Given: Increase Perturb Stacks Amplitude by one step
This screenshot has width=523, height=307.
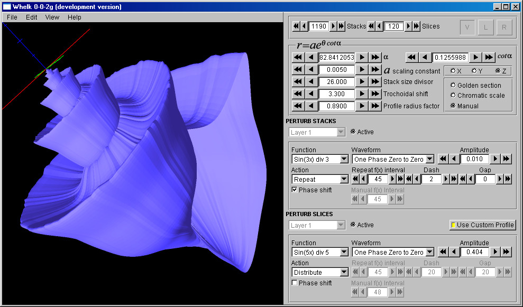Looking at the screenshot, I should [496, 159].
